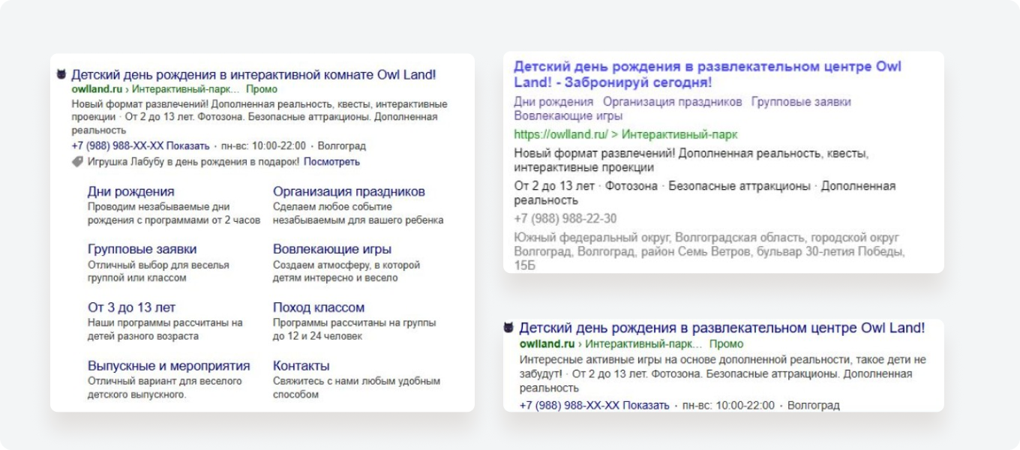Click the 'Промо' label in the bottom right ad

pyautogui.click(x=726, y=344)
